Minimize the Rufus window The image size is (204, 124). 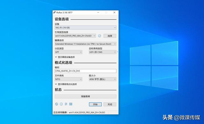click(x=98, y=12)
